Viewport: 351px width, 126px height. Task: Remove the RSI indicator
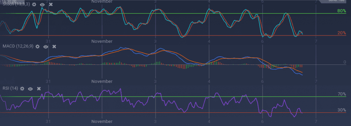(39, 88)
